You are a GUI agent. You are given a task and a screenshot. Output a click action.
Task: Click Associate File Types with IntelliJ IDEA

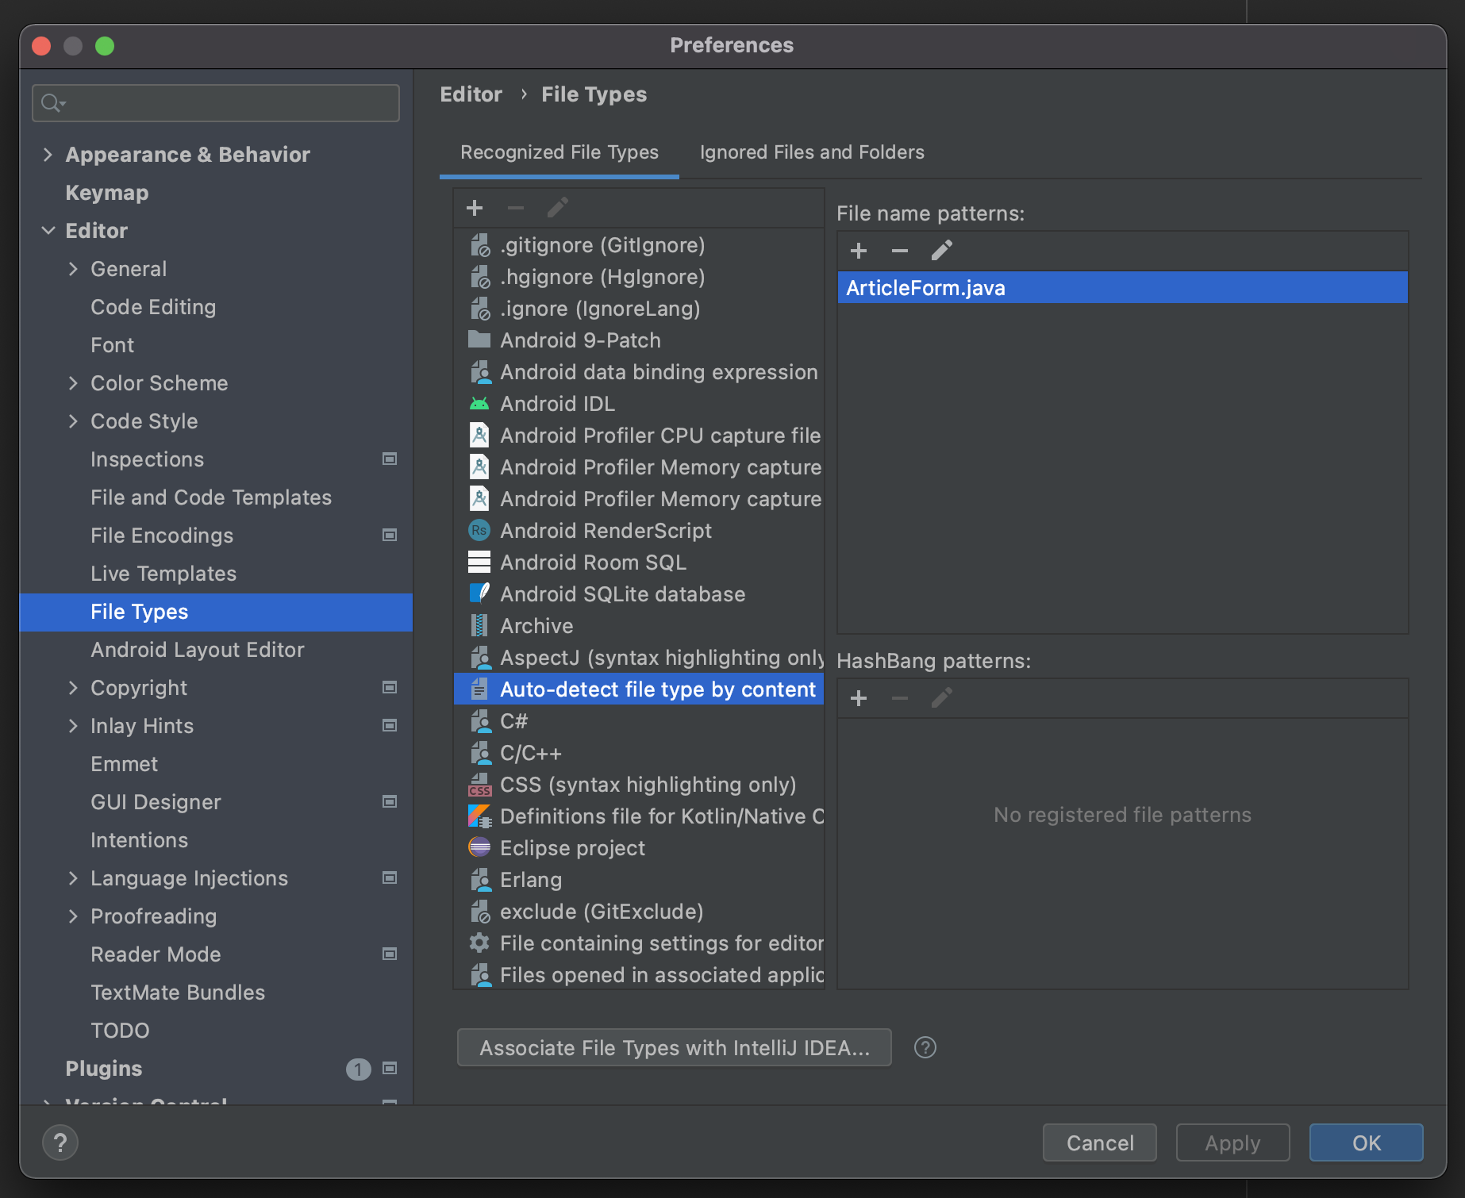[x=674, y=1047]
